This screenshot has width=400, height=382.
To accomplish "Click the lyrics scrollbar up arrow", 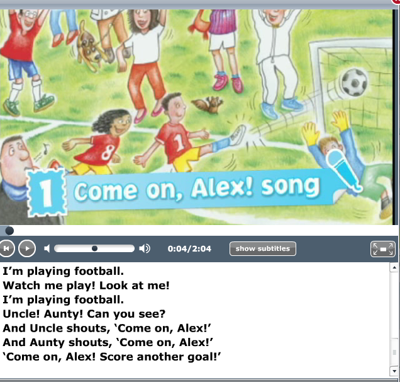I will 394,267.
